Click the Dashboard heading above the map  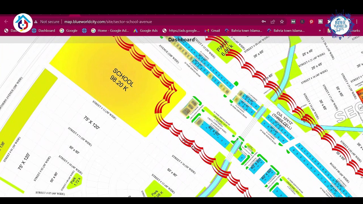click(x=181, y=40)
